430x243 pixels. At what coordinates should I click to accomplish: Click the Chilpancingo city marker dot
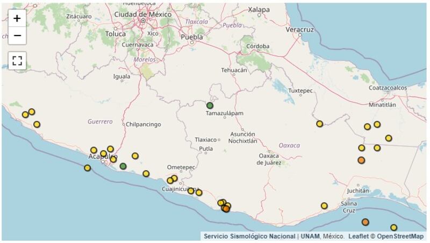tap(123, 124)
